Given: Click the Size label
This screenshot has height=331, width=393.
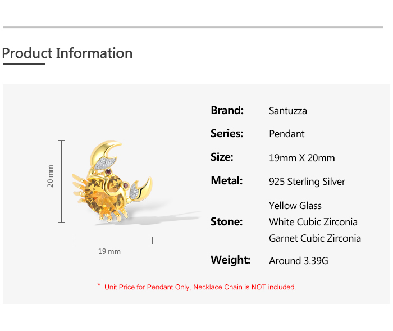Looking at the screenshot, I should tap(222, 157).
